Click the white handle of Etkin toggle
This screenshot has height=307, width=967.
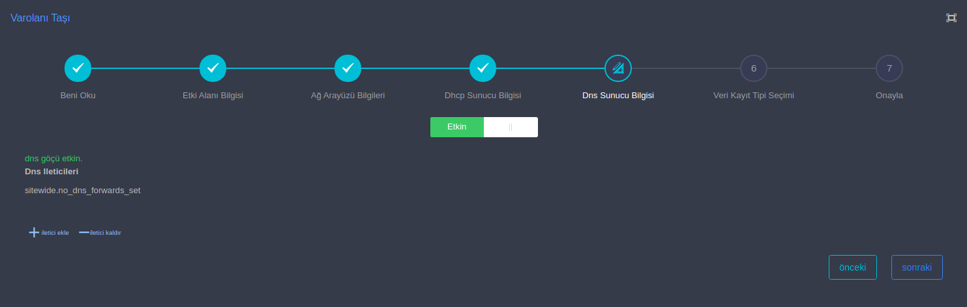point(511,127)
